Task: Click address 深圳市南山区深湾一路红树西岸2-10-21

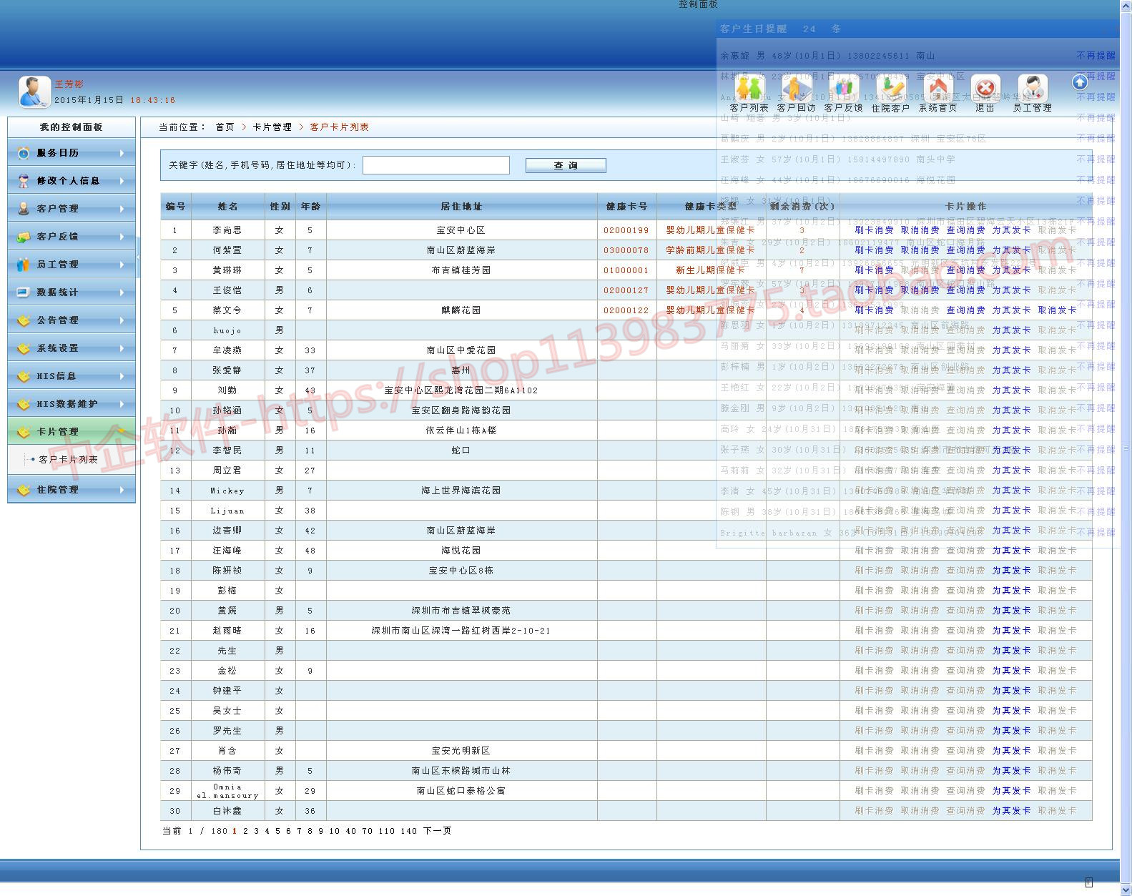Action: (461, 631)
